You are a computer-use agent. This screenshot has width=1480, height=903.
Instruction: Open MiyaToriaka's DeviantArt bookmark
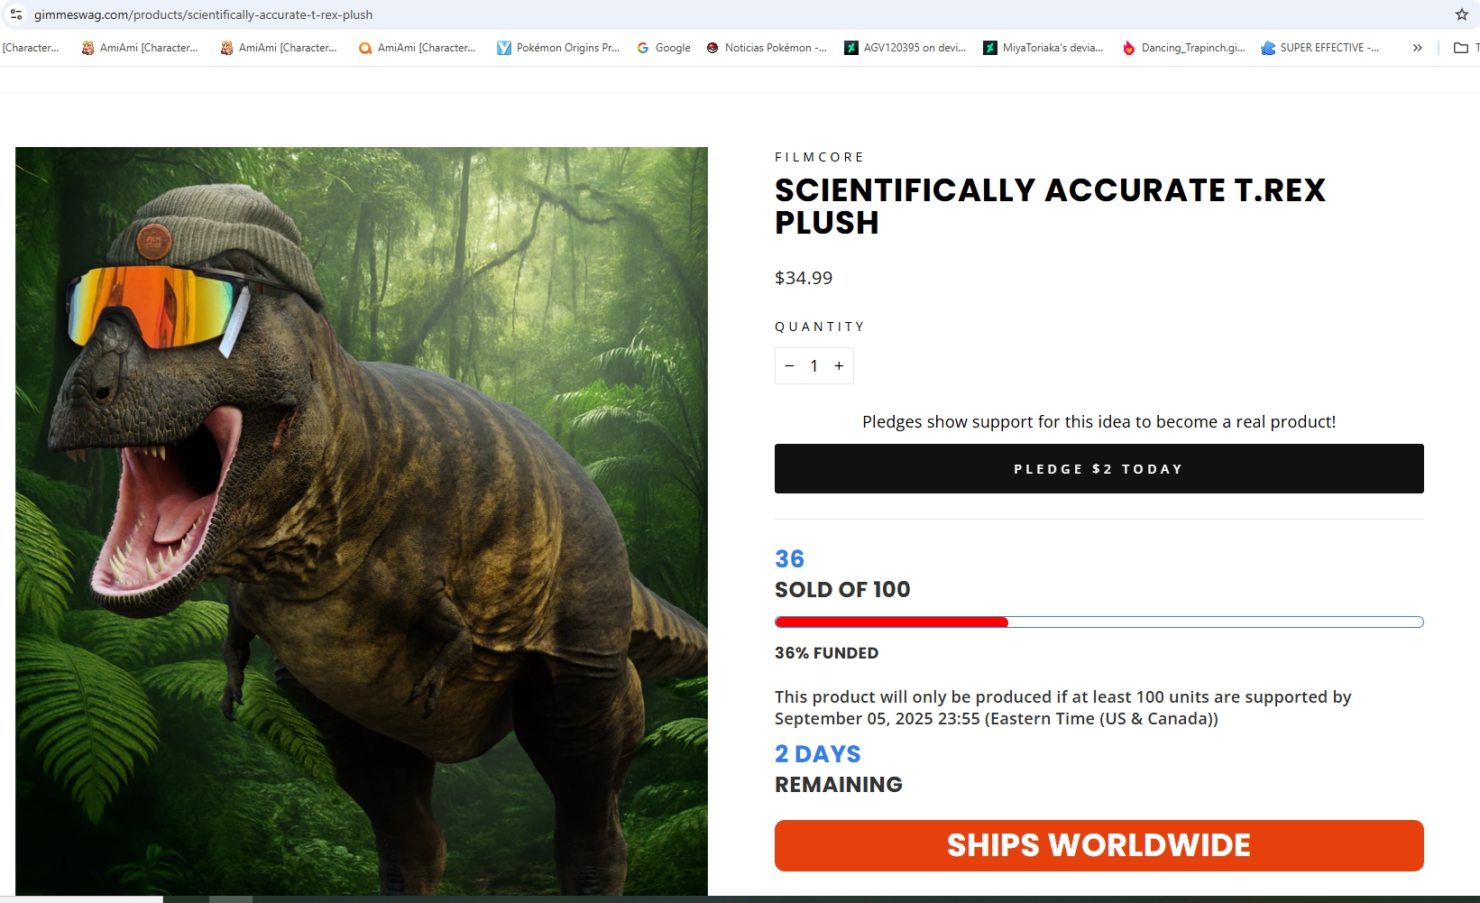[1043, 48]
